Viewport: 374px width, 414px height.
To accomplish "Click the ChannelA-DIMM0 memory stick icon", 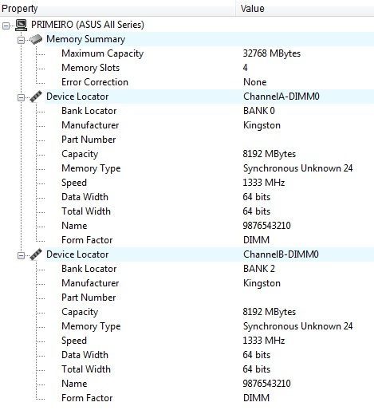I will coord(36,97).
